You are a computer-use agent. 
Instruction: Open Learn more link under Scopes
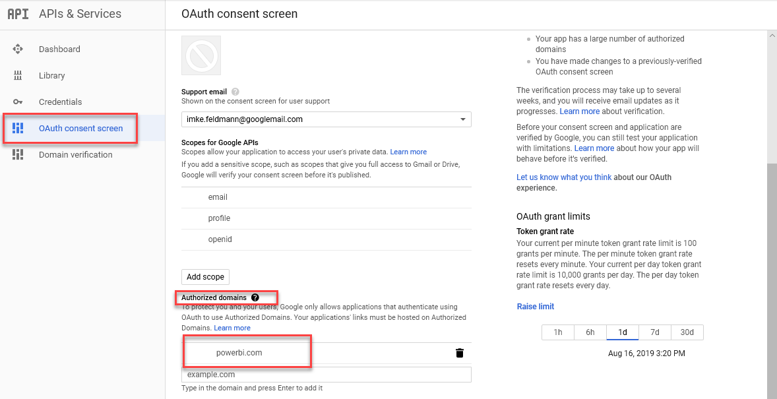(408, 152)
